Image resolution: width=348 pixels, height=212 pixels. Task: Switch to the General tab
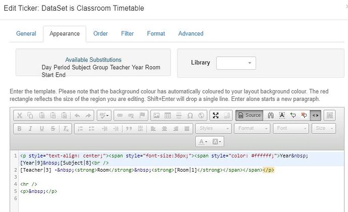tap(26, 34)
